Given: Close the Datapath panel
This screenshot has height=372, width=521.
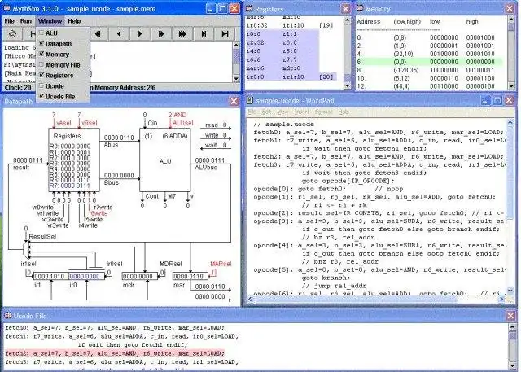Looking at the screenshot, I should pos(234,103).
